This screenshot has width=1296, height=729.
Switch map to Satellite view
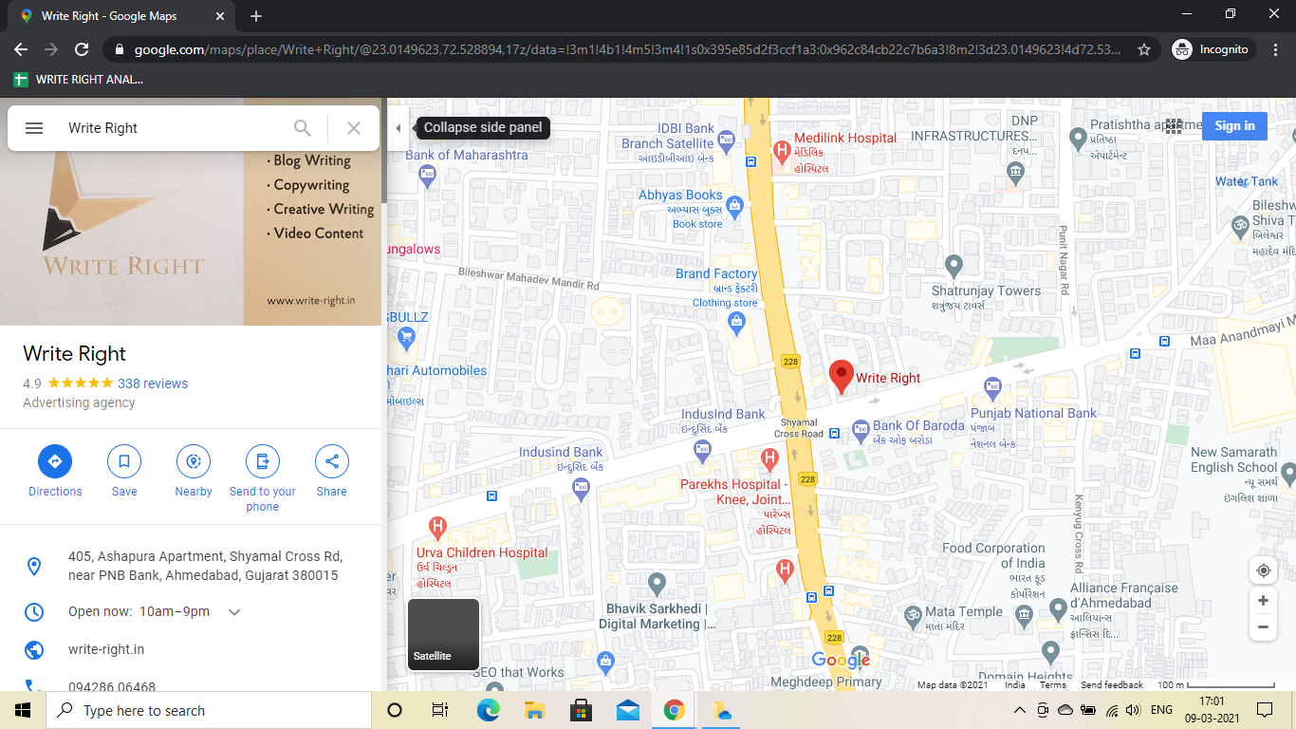[x=443, y=634]
